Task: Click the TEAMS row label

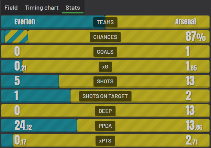Action: 105,22
